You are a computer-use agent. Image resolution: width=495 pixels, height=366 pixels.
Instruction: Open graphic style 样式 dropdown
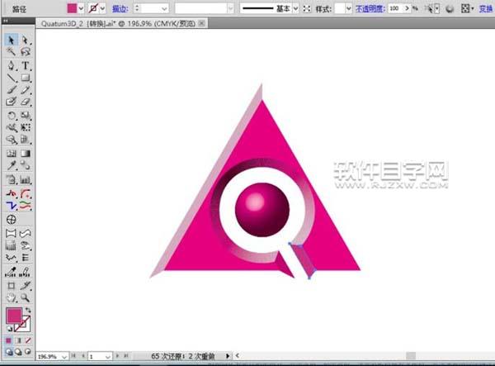coord(348,8)
